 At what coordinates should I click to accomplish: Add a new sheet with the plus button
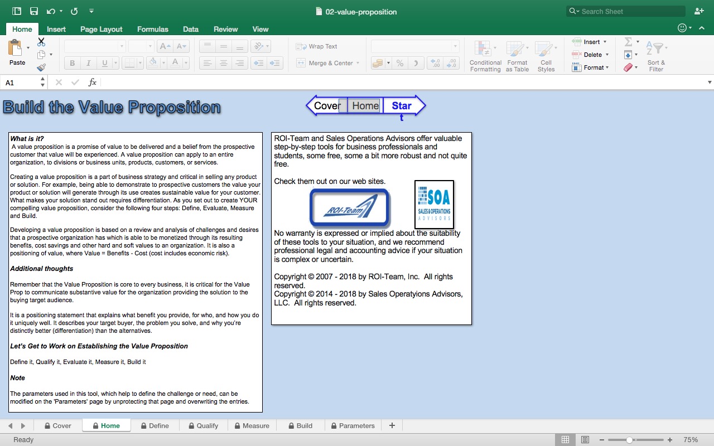point(392,425)
